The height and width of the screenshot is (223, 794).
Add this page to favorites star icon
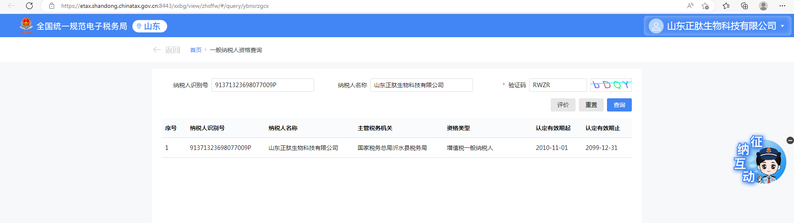pyautogui.click(x=705, y=6)
